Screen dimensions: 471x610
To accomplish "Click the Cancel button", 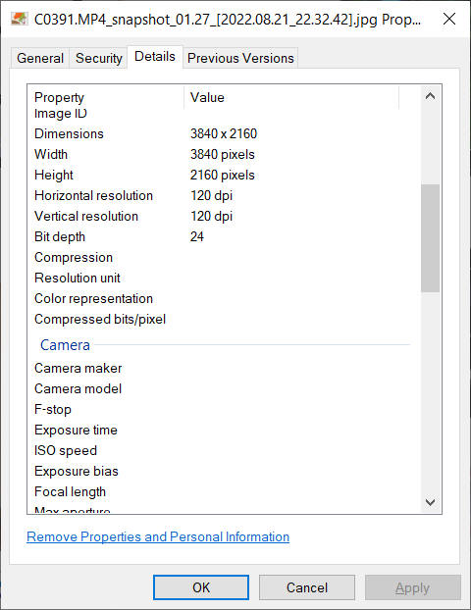I will click(x=307, y=587).
